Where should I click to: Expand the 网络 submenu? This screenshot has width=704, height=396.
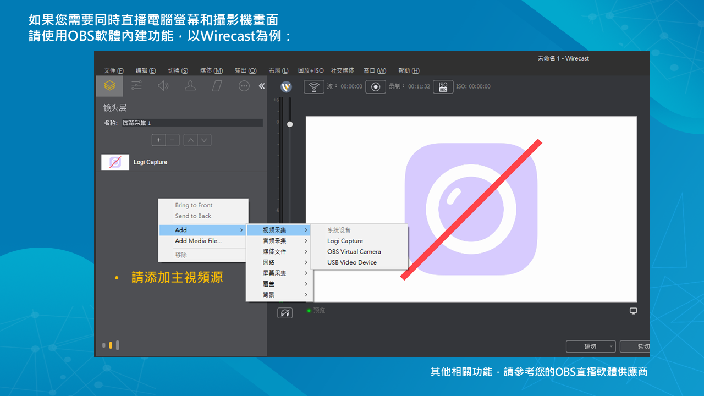279,262
